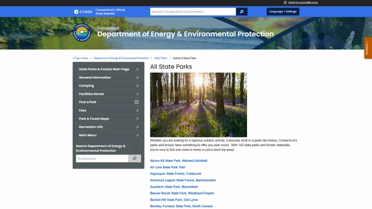This screenshot has height=209, width=372.
Task: Expand the Camping chevron arrow
Action: coord(138,86)
